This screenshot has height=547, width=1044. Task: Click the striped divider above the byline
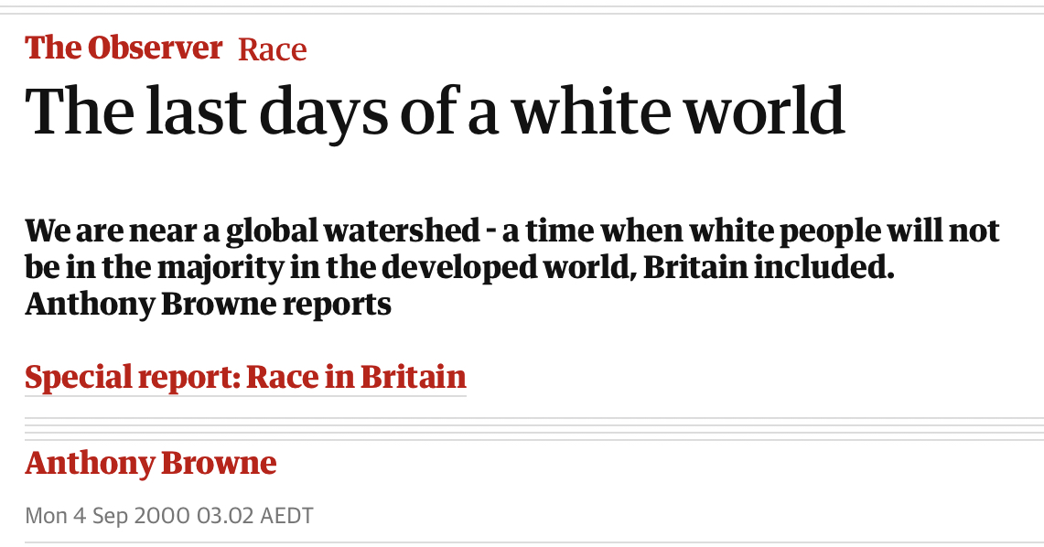534,429
